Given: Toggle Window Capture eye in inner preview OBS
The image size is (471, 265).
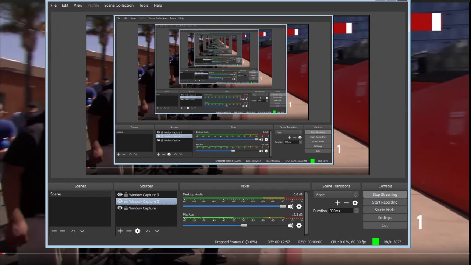Looking at the screenshot, I should coord(158,141).
